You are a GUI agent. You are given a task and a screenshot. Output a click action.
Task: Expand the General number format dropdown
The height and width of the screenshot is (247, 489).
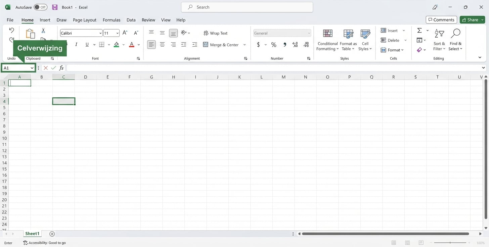309,33
